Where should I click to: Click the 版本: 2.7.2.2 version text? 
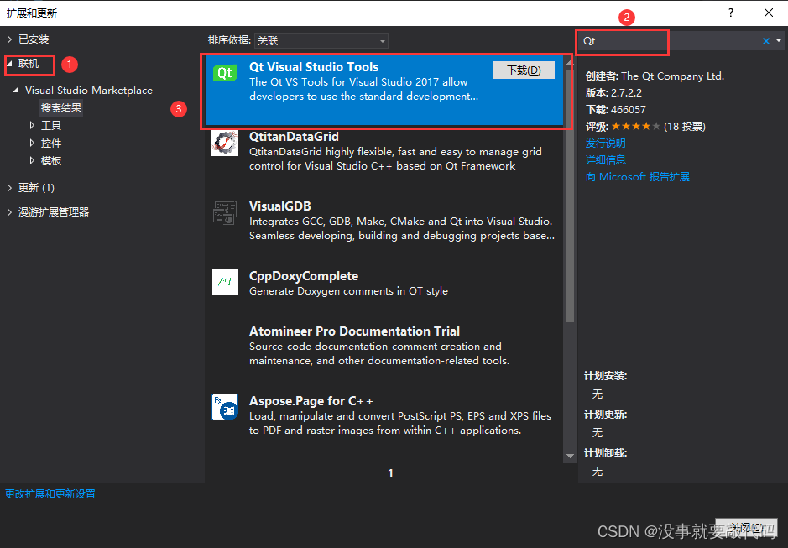[613, 93]
